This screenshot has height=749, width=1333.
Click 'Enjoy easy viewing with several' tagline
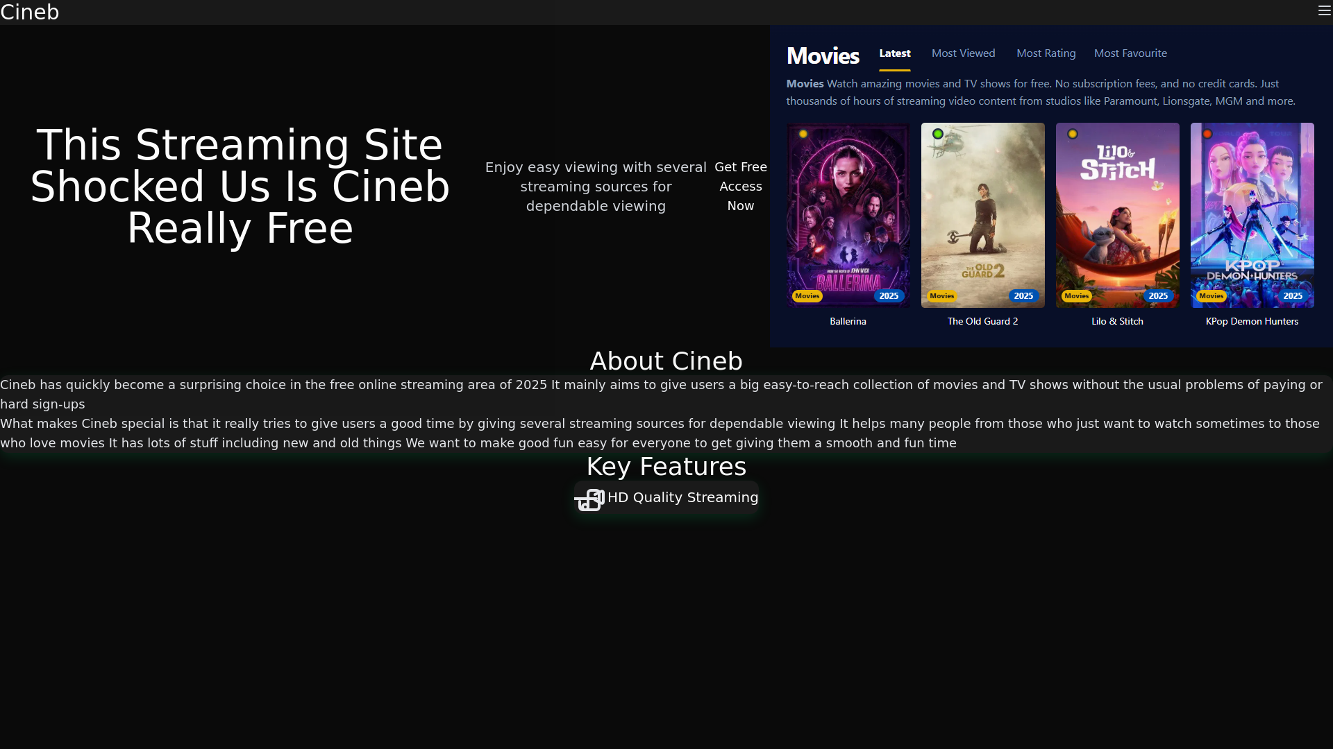click(596, 187)
